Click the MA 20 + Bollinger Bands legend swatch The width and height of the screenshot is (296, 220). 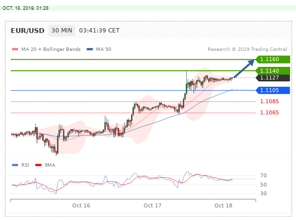[x=15, y=49]
